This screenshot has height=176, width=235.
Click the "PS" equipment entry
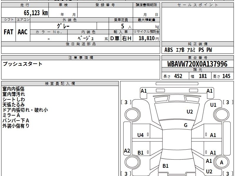click(201, 50)
